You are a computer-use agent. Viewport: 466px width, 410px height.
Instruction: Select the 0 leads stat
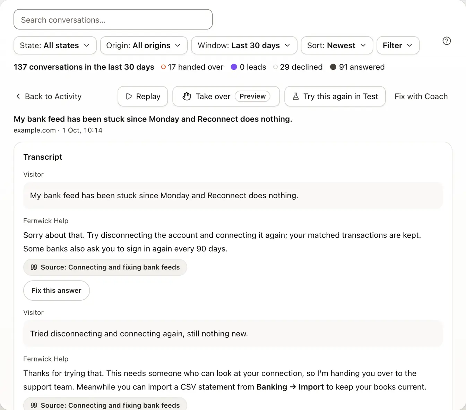(249, 67)
